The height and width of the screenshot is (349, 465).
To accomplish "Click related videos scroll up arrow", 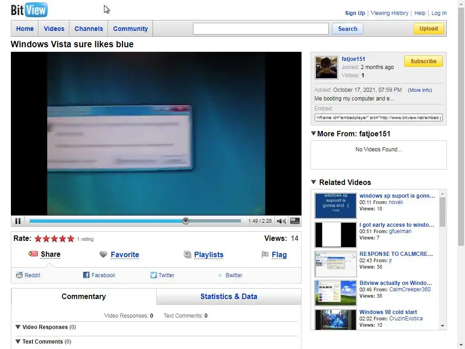I will click(x=442, y=194).
